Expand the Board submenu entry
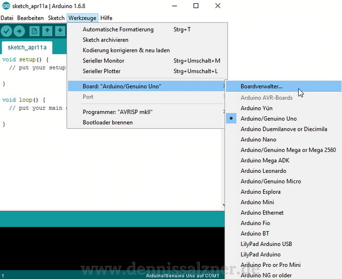Image resolution: width=342 pixels, height=279 pixels. point(146,86)
